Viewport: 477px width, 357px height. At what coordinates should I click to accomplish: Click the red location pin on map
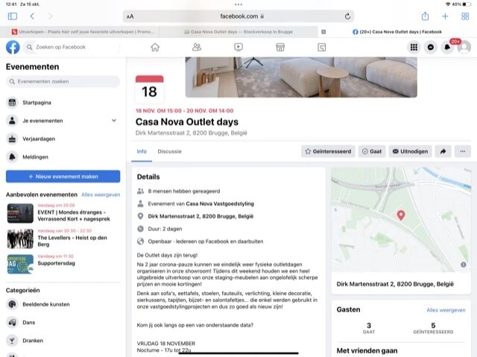click(x=401, y=215)
